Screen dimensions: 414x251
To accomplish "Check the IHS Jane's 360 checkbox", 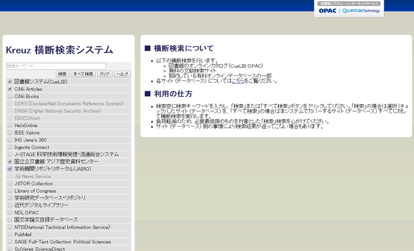I will [10, 140].
